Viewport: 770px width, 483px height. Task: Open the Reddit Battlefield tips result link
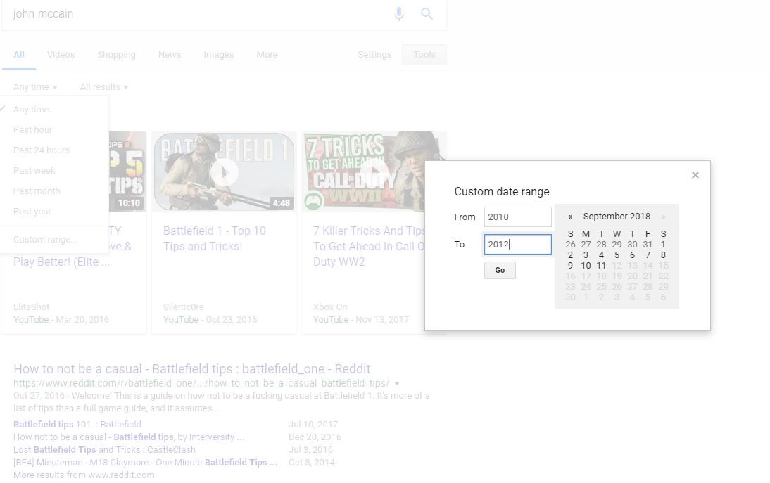(191, 369)
